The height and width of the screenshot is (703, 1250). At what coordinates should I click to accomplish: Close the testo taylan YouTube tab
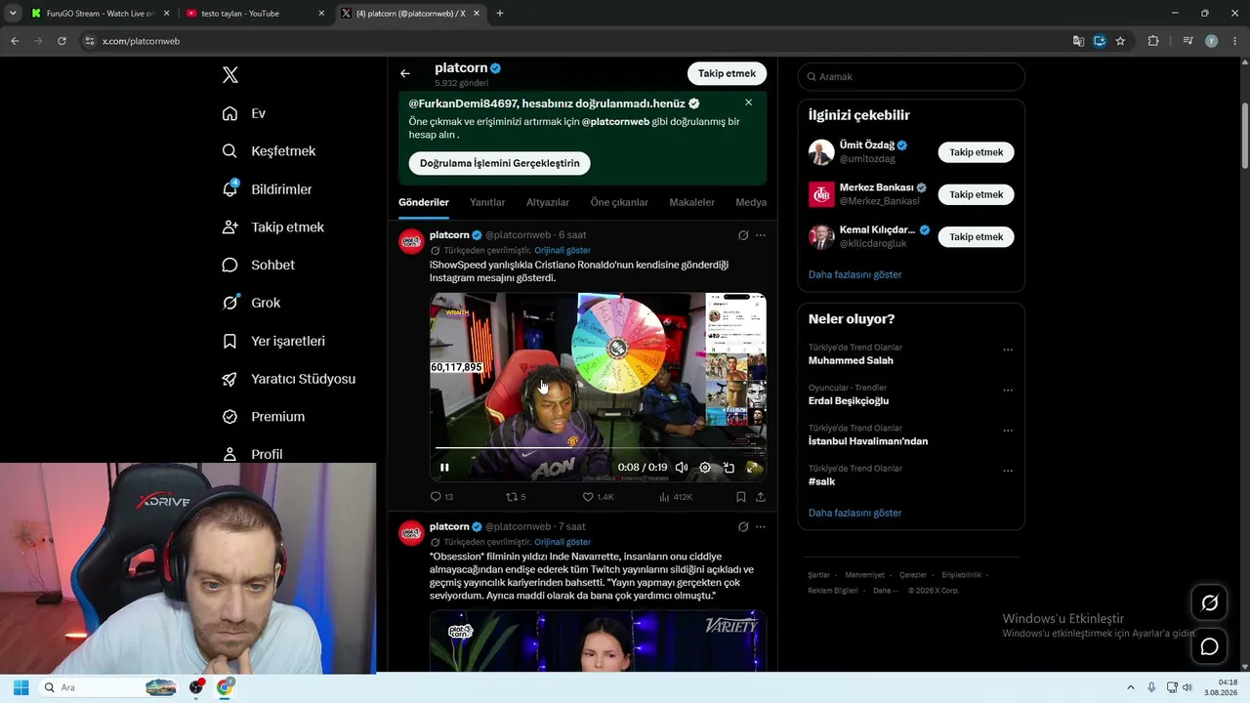pos(321,14)
